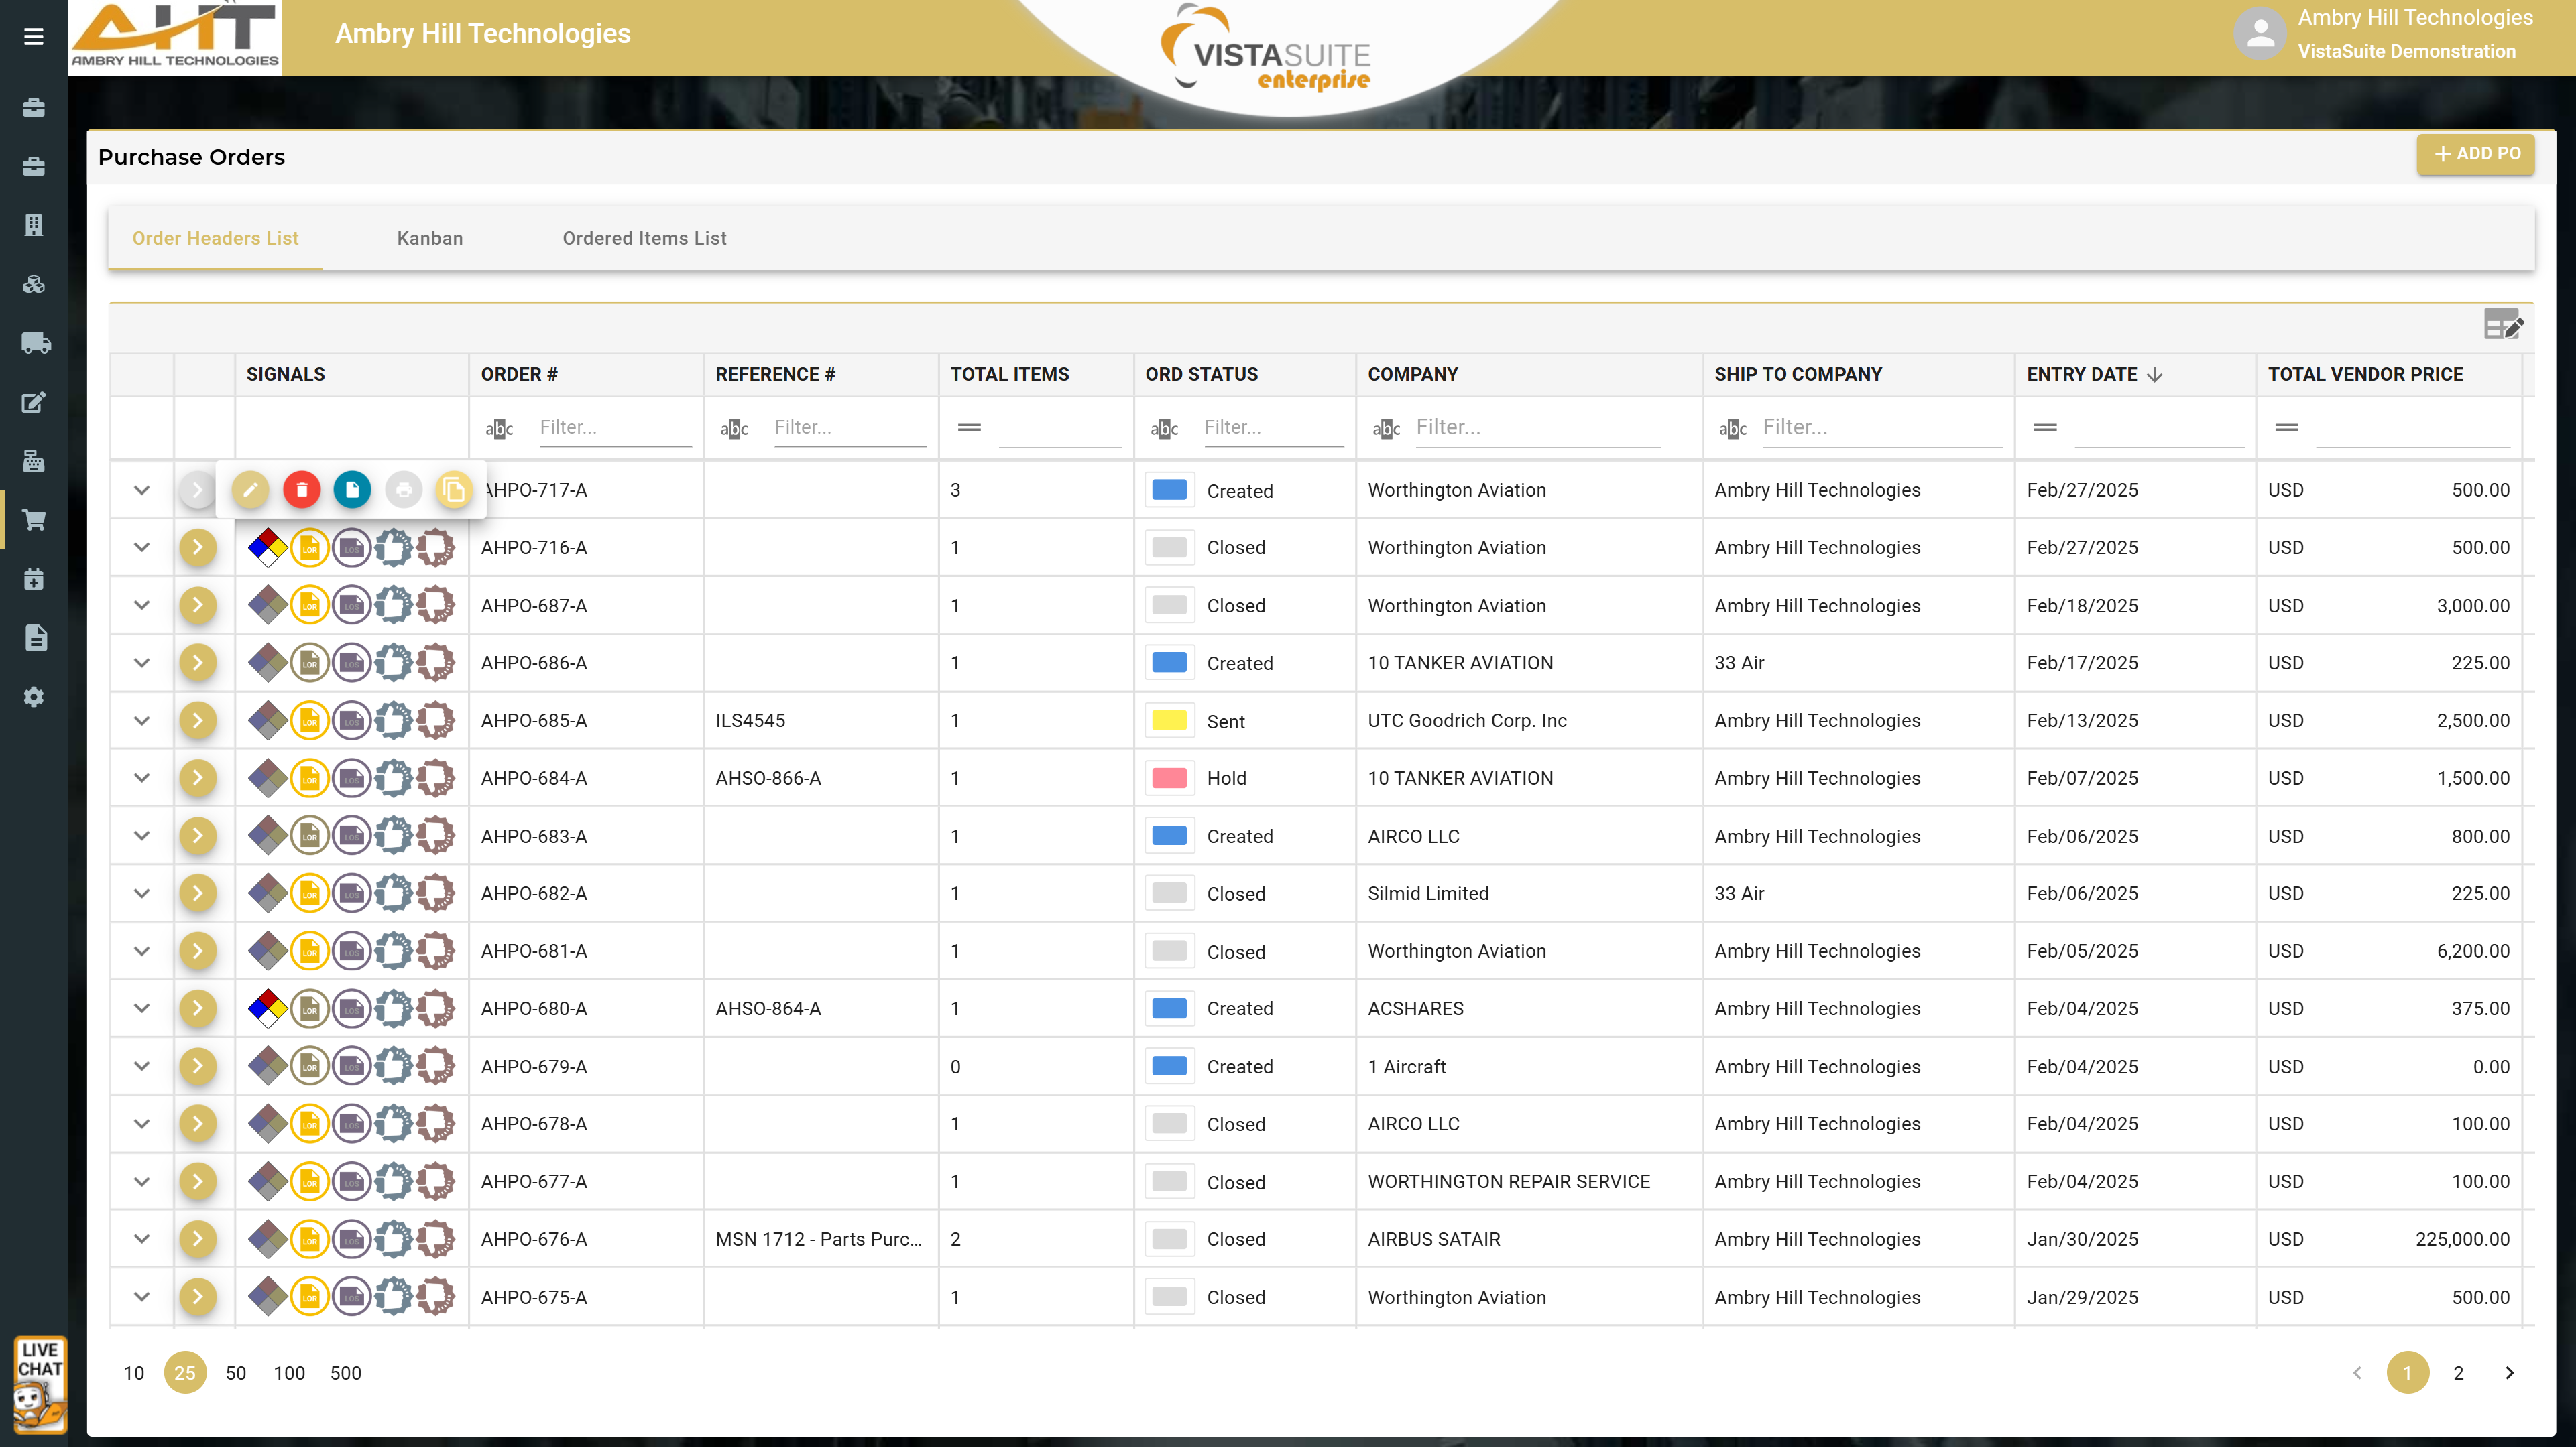The image size is (2576, 1448).
Task: Click the blue document icon in action popup
Action: [x=352, y=490]
